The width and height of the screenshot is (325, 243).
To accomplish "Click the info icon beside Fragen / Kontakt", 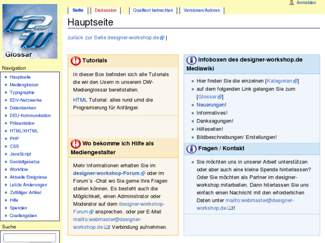I will pyautogui.click(x=191, y=148).
